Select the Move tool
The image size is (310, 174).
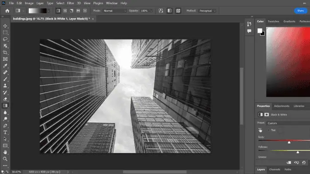(x=5, y=26)
